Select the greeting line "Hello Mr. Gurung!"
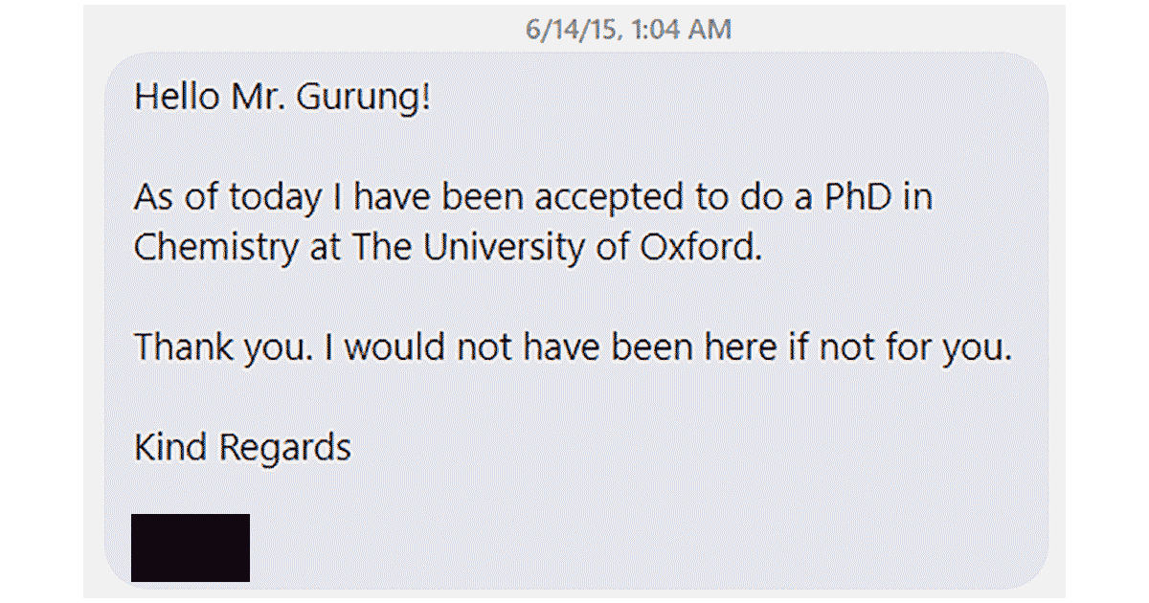 (x=282, y=98)
